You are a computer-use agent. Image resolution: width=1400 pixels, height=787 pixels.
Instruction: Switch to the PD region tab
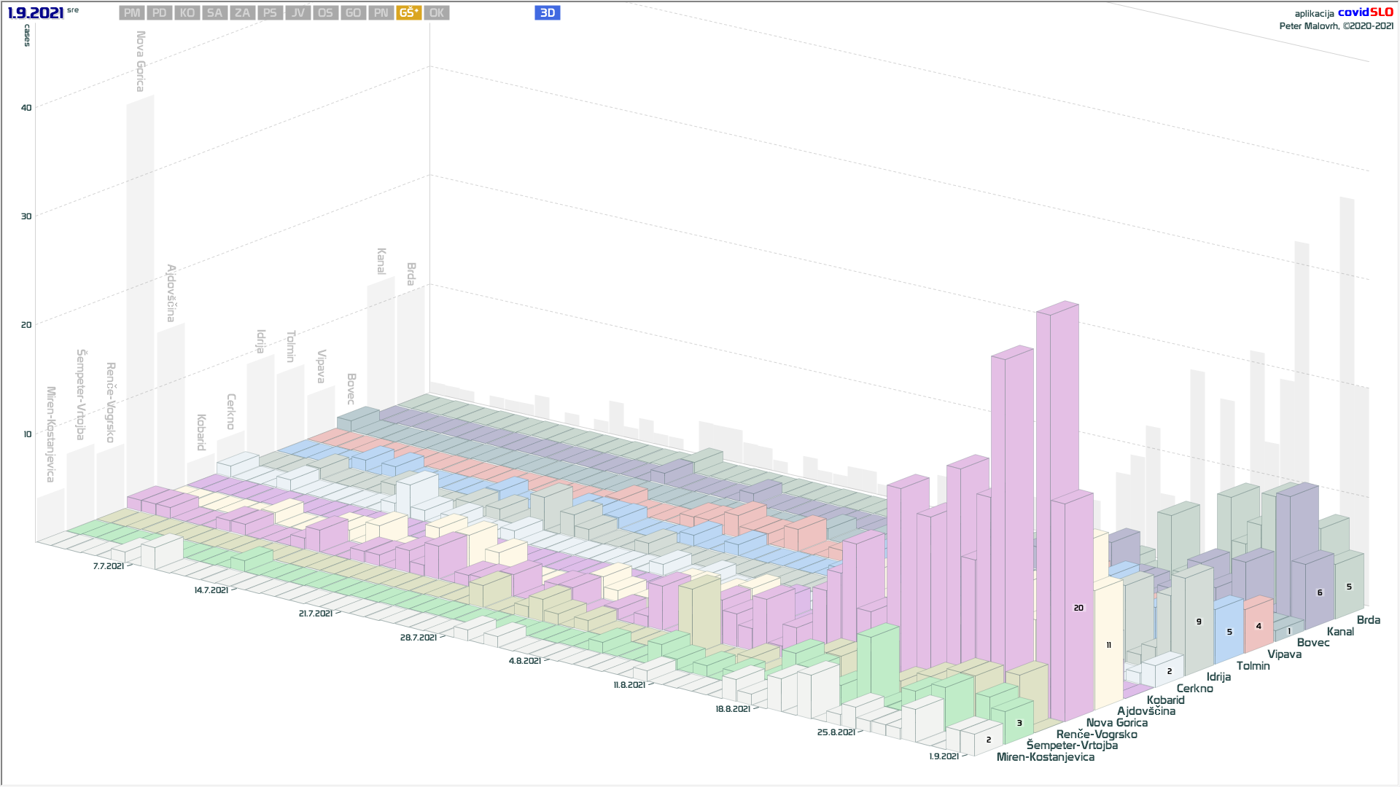(x=160, y=13)
